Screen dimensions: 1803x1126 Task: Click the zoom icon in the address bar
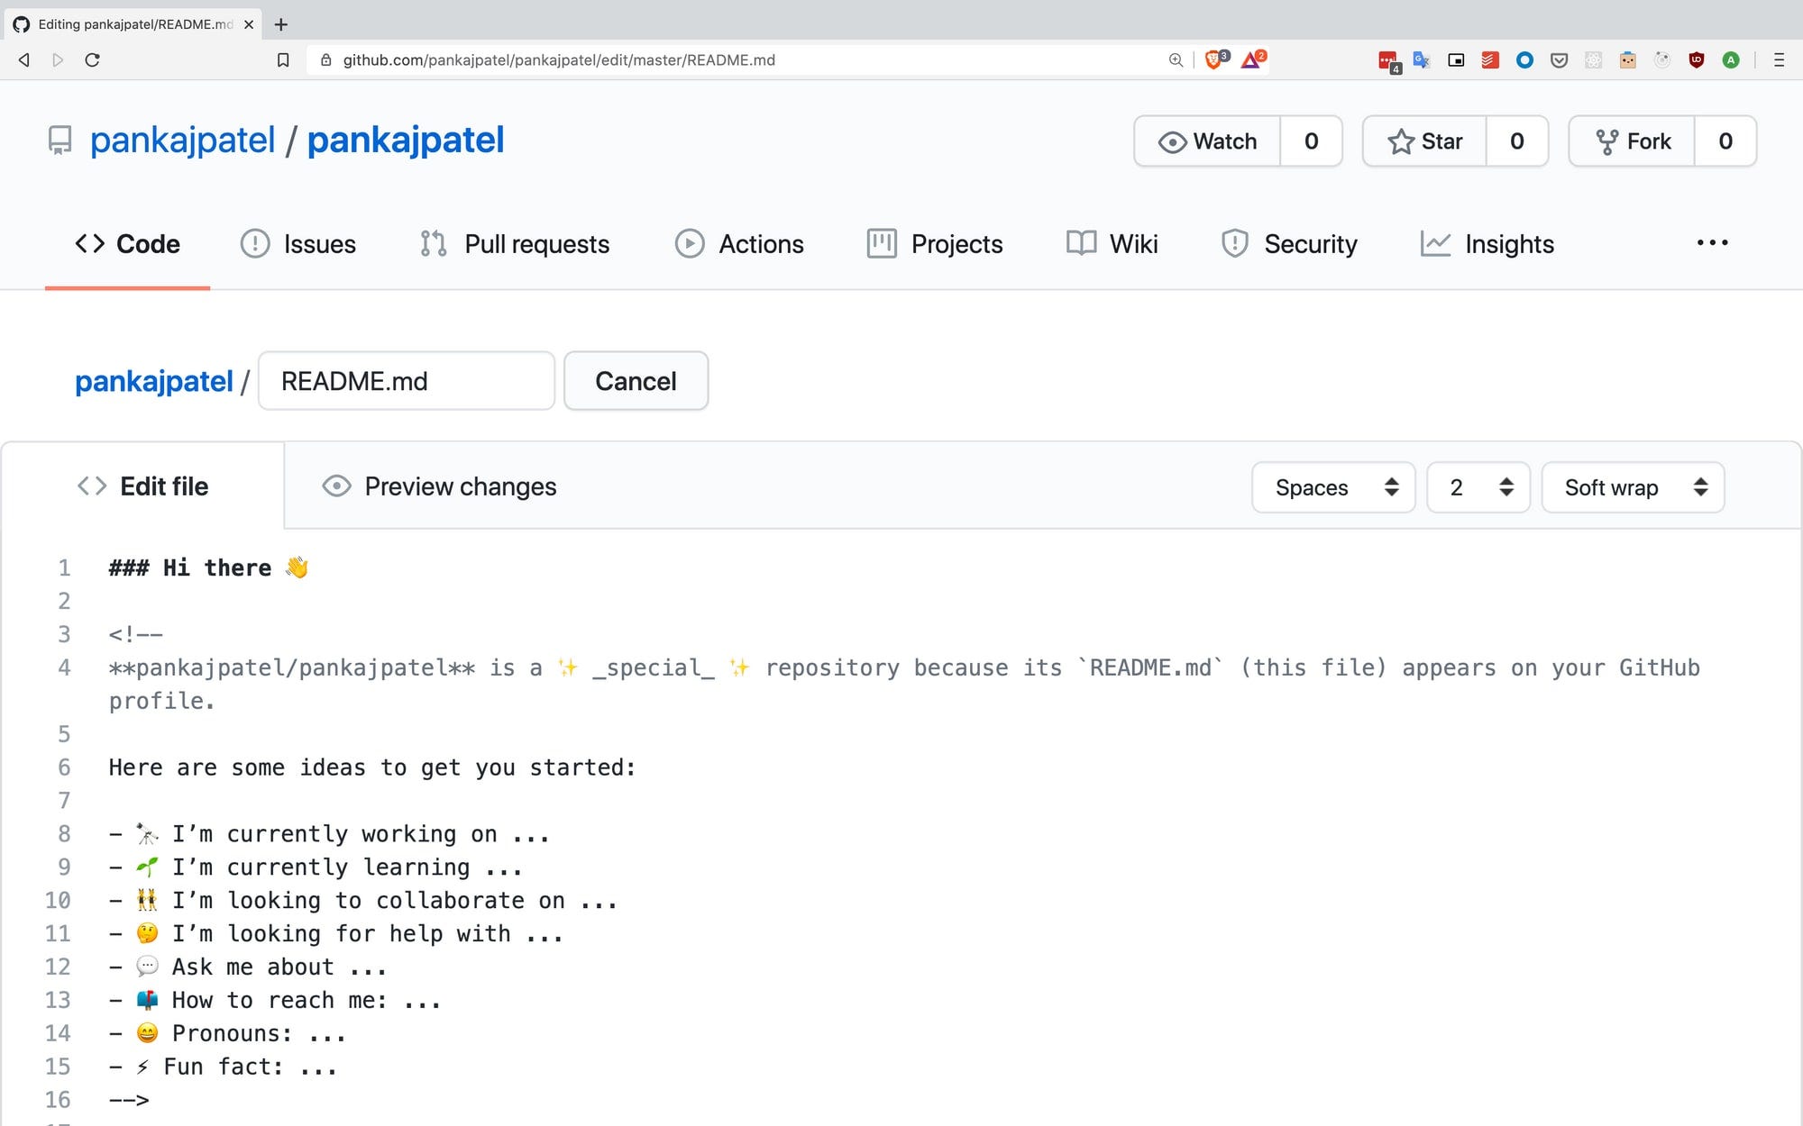(x=1175, y=59)
